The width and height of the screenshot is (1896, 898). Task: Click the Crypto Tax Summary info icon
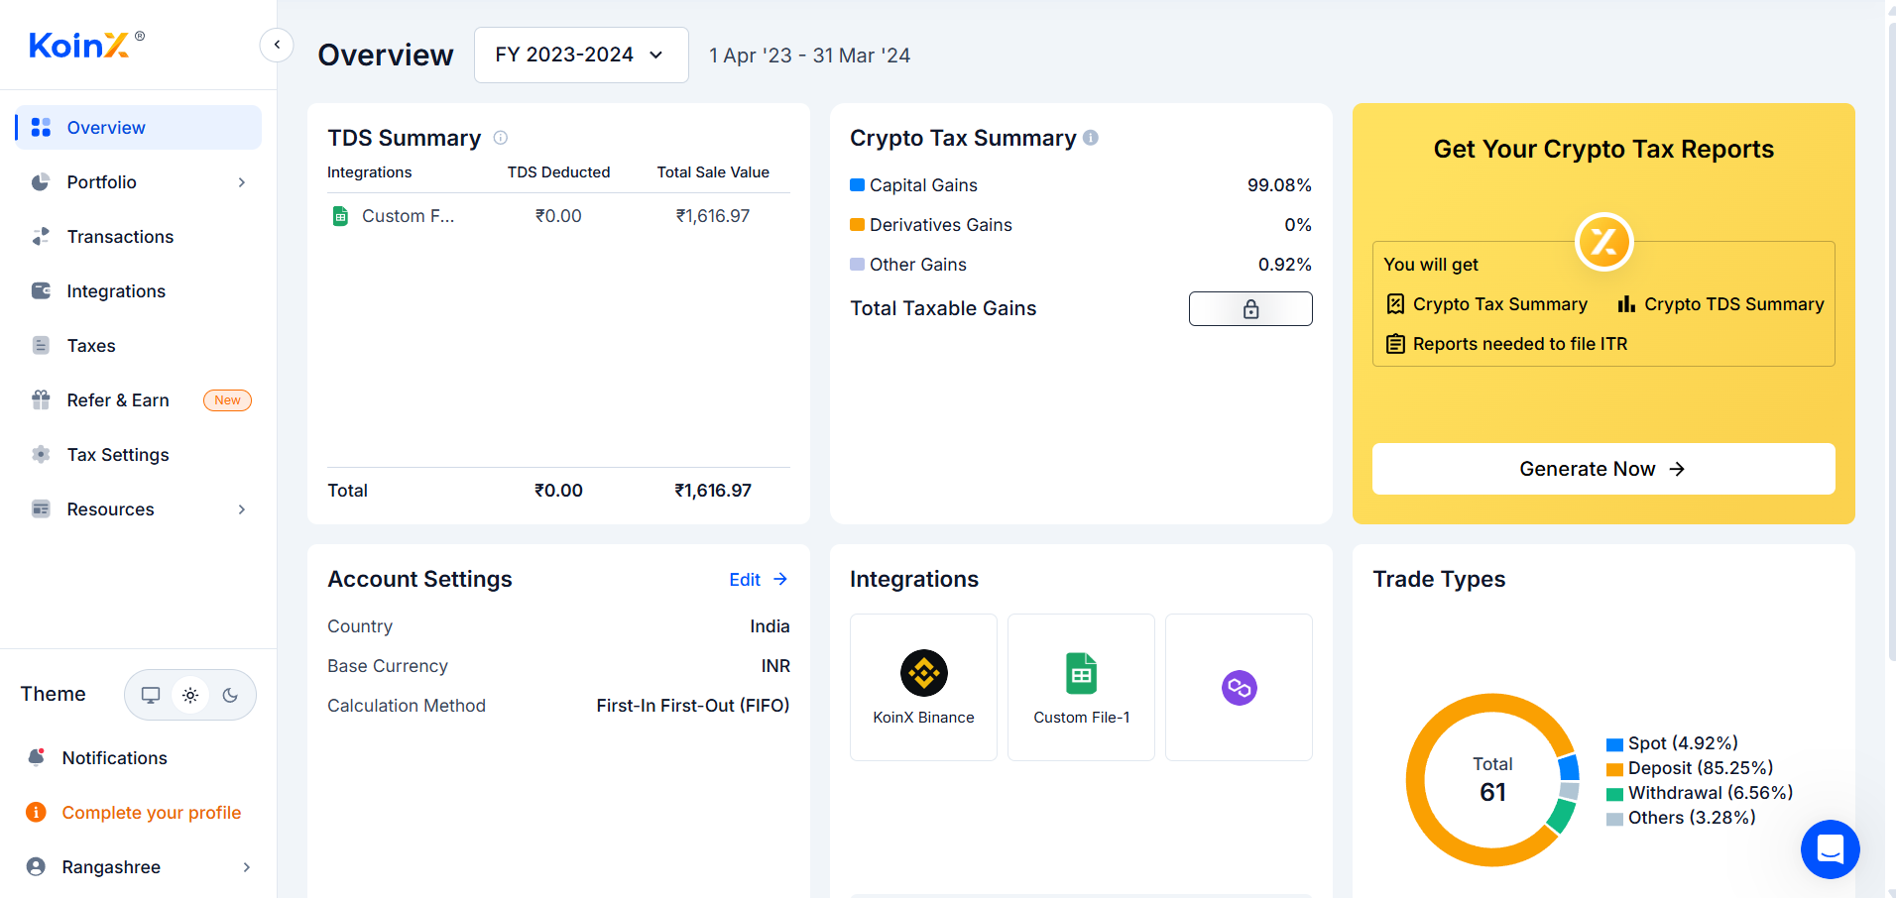(x=1091, y=138)
